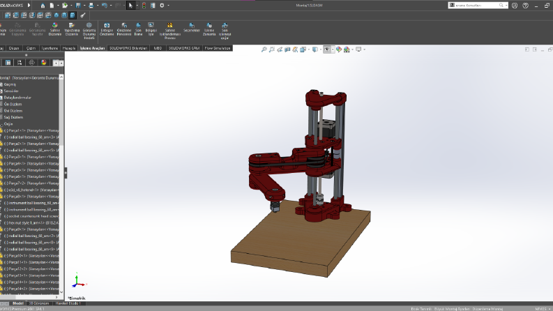Viewport: 553px width, 311px height.
Task: Click Yapıştırma Düzenle tool
Action: 72,29
